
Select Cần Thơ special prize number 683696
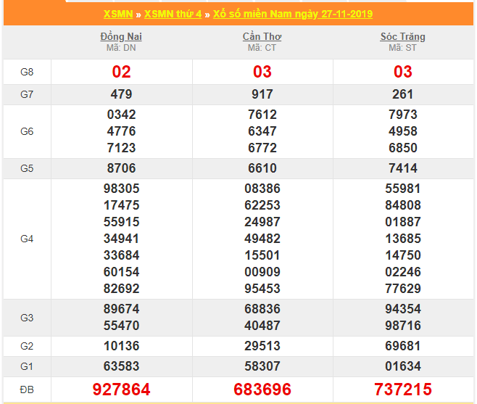pos(262,389)
